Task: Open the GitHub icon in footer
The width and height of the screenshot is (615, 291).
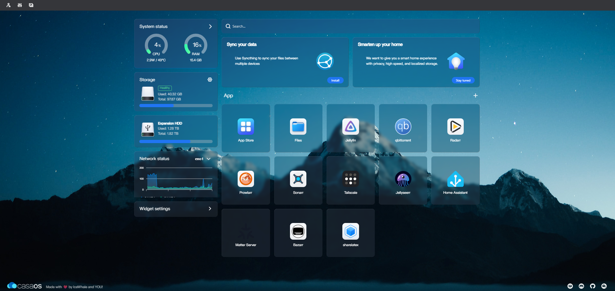Action: click(x=593, y=286)
